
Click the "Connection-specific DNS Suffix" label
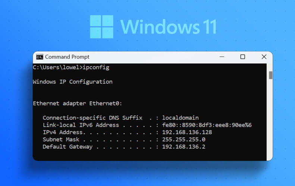92,118
